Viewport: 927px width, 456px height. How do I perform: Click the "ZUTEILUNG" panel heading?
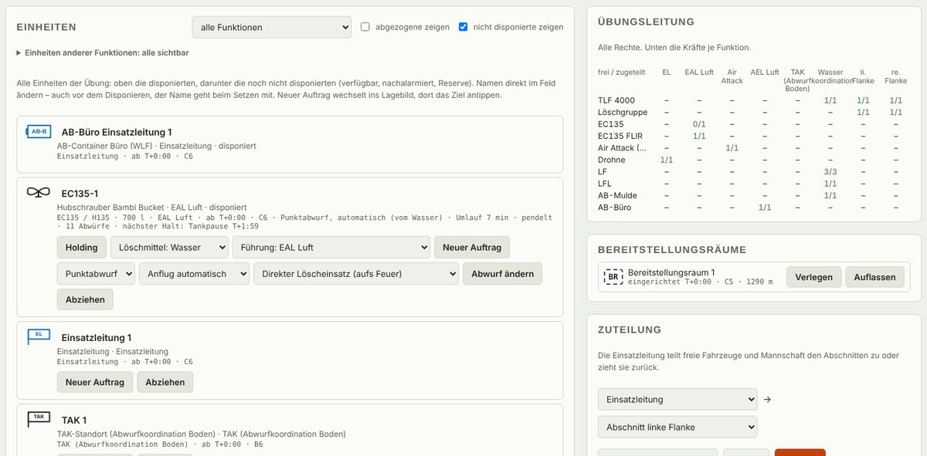tap(630, 329)
